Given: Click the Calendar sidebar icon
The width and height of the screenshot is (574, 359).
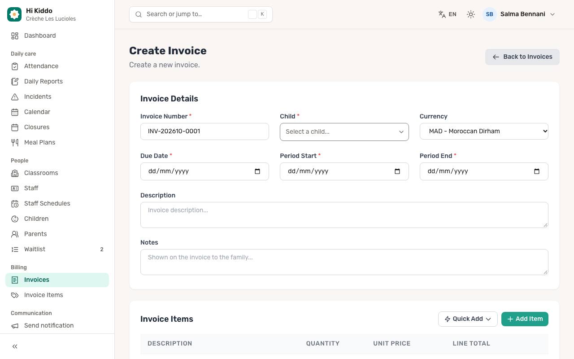Looking at the screenshot, I should (15, 112).
